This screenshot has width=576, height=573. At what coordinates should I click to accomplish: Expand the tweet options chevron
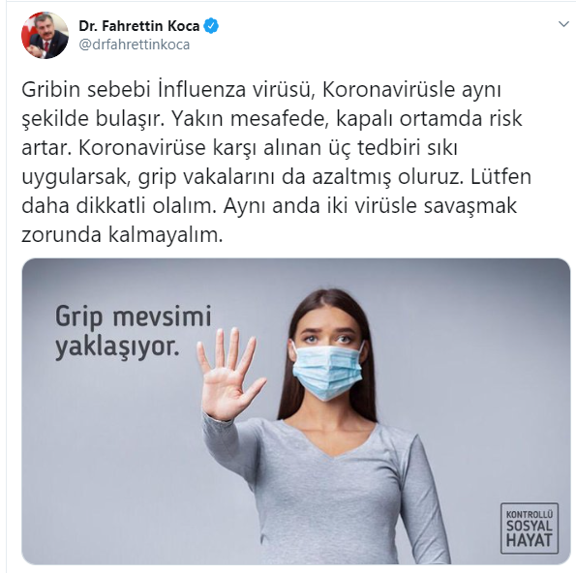pos(563,24)
